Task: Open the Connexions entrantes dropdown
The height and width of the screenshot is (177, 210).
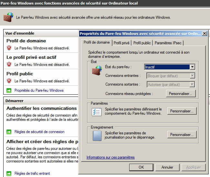Action: 171,76
